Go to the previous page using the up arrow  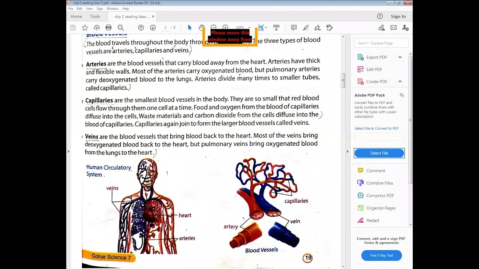pyautogui.click(x=141, y=28)
